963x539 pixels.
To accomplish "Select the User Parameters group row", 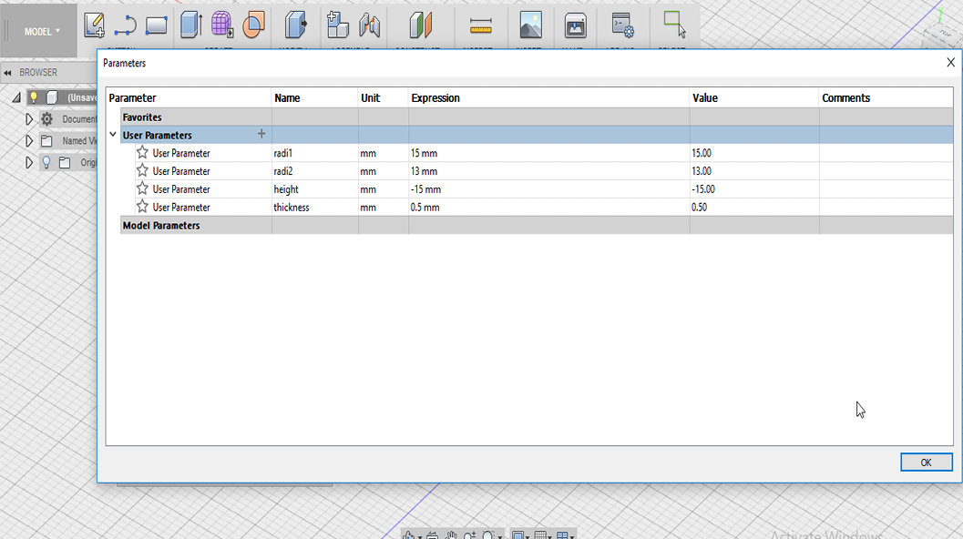I will point(536,135).
